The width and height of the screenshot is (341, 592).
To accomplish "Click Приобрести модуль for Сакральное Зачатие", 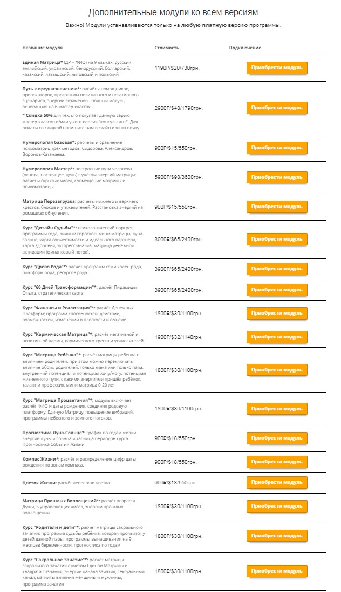I will [277, 571].
